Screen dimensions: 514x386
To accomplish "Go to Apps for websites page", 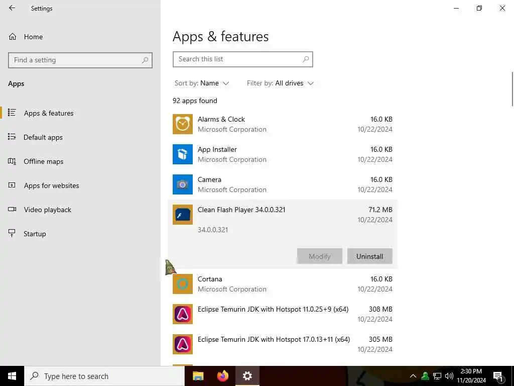I will [80, 185].
